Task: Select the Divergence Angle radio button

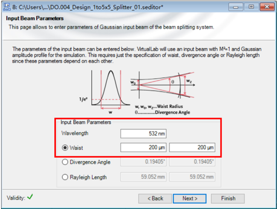Action: [65, 162]
